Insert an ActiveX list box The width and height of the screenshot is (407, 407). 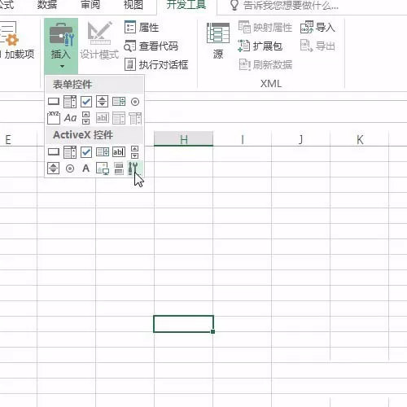[103, 152]
